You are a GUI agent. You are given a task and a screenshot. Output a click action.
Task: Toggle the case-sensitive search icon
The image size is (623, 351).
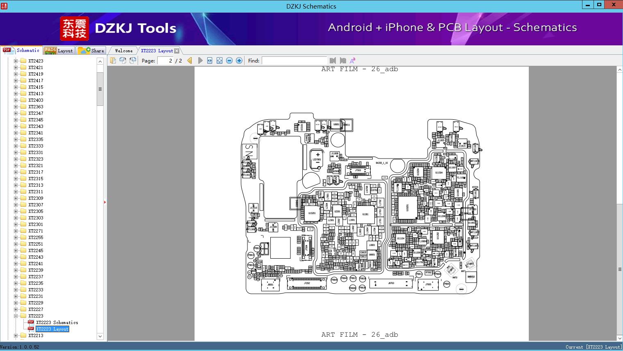click(x=353, y=60)
